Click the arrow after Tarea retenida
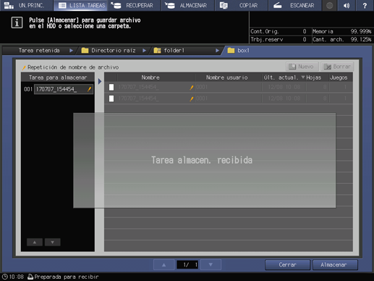 pyautogui.click(x=71, y=51)
